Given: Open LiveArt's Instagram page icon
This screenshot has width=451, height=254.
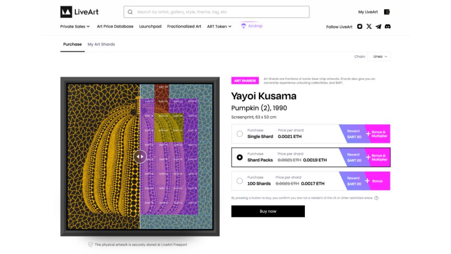Looking at the screenshot, I should (360, 26).
